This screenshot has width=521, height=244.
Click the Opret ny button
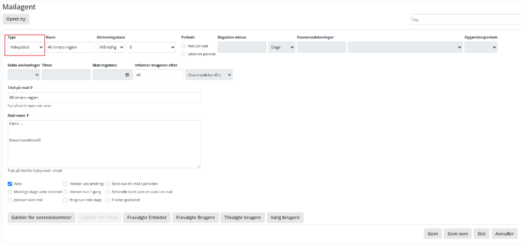(16, 19)
